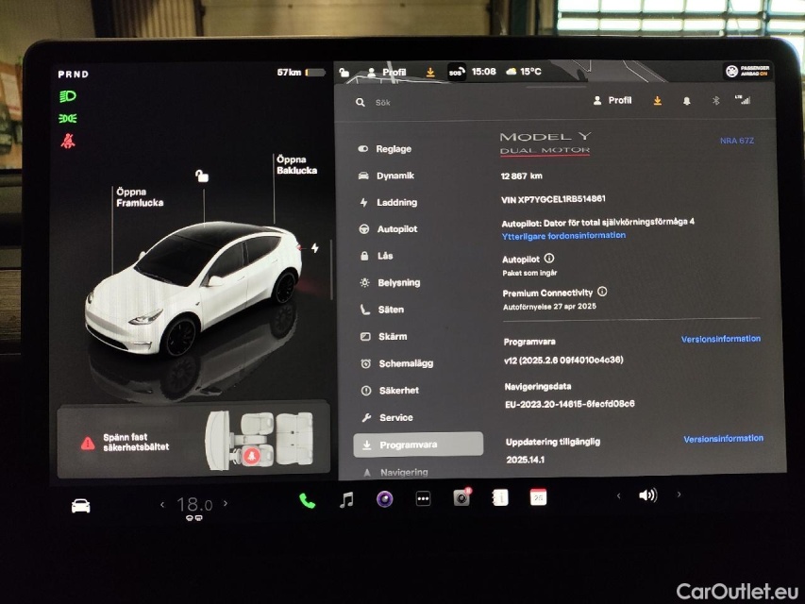Open the Profil selector in settings header
805x604 pixels.
(612, 100)
